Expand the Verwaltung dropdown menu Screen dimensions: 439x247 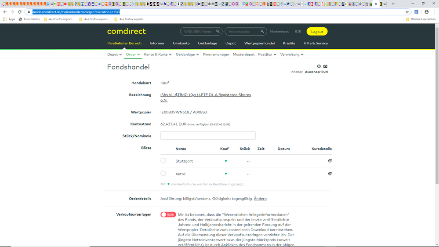point(292,54)
